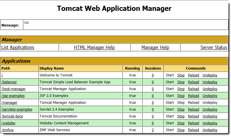231x136 pixels.
Task: Open the /balancer application path
Action: click(x=9, y=82)
